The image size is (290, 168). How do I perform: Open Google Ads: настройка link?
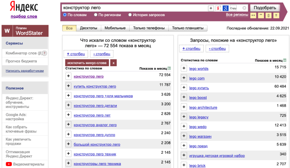(16, 117)
